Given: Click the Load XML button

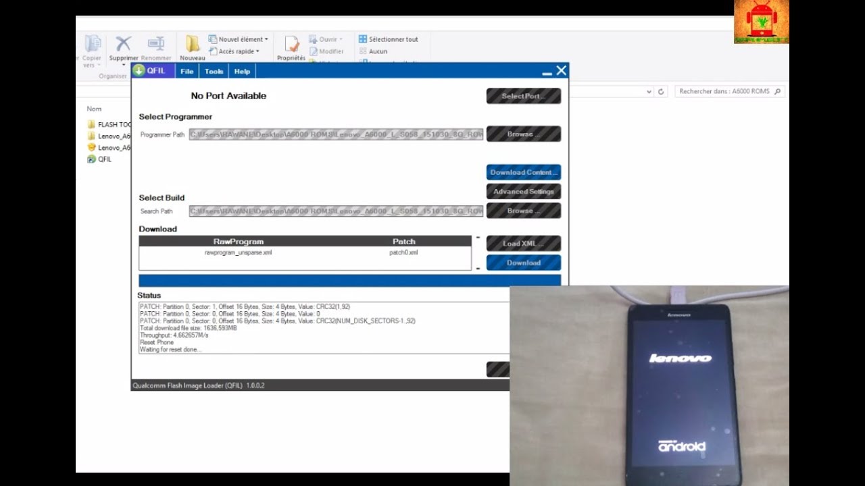Looking at the screenshot, I should click(524, 243).
